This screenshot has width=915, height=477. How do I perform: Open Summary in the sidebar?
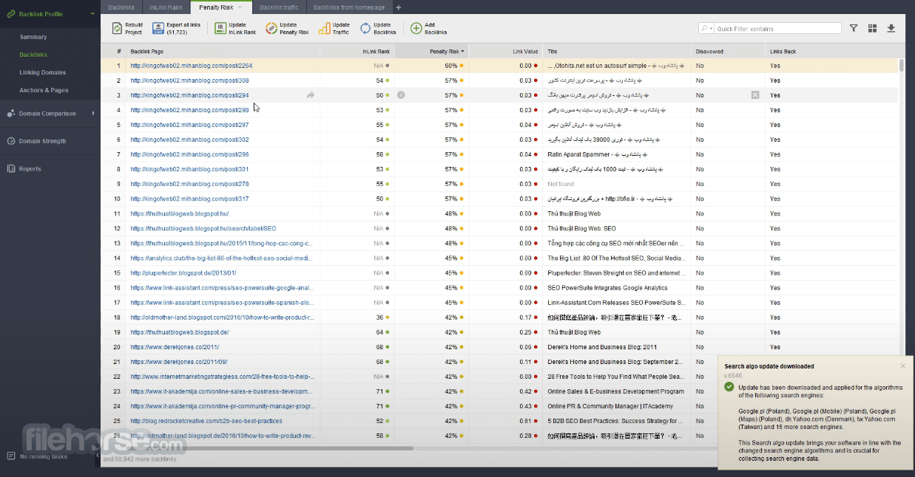(x=33, y=37)
